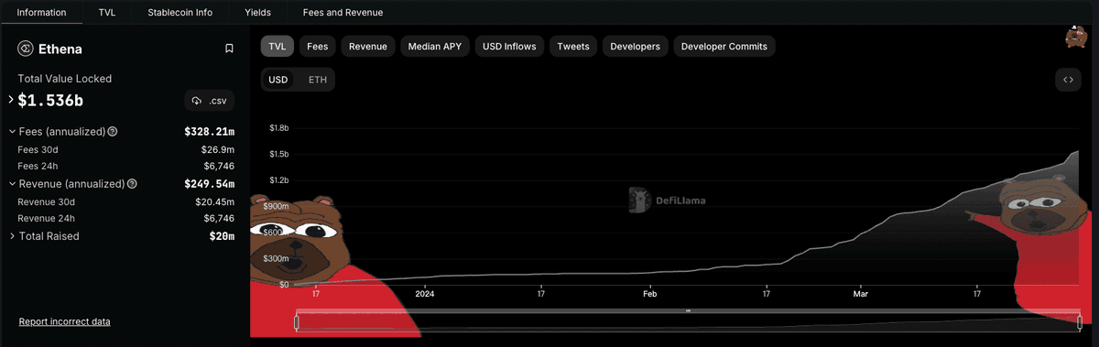Click the Mar x-axis label
1099x347 pixels.
tap(860, 294)
